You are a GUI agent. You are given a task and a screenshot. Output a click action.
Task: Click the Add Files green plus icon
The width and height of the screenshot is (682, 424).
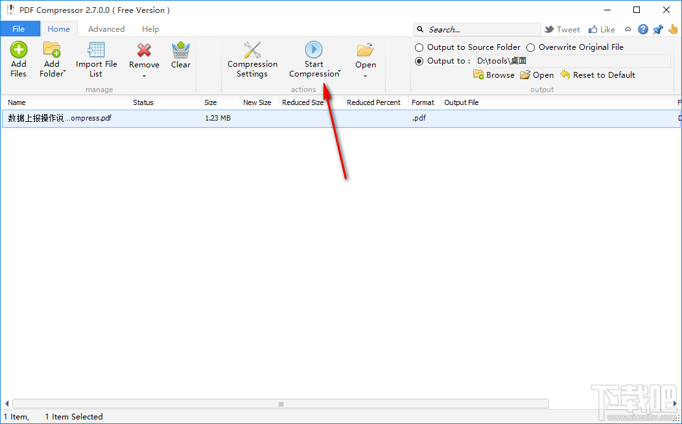18,49
